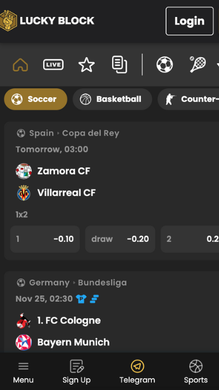Open favorites star icon
The height and width of the screenshot is (390, 219).
[x=86, y=65]
